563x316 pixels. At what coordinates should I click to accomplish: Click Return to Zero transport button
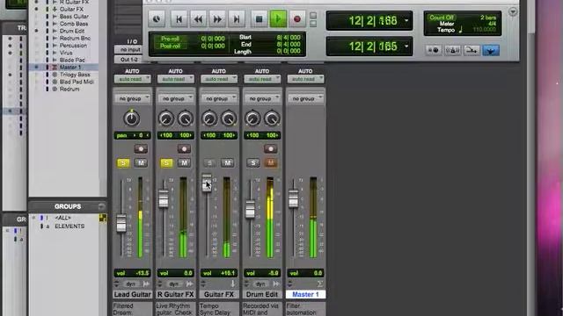pyautogui.click(x=179, y=19)
